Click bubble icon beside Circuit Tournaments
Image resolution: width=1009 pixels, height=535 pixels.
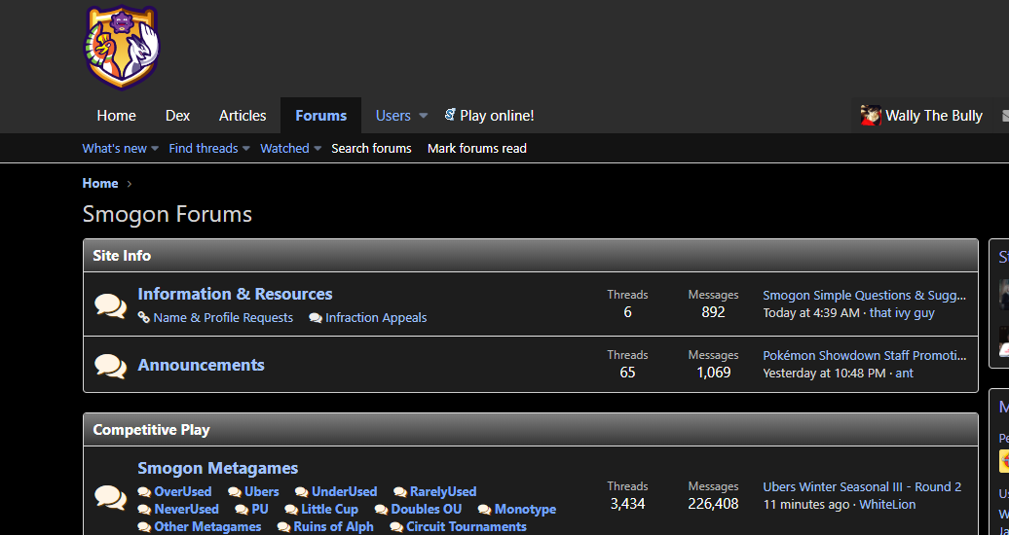tap(396, 527)
